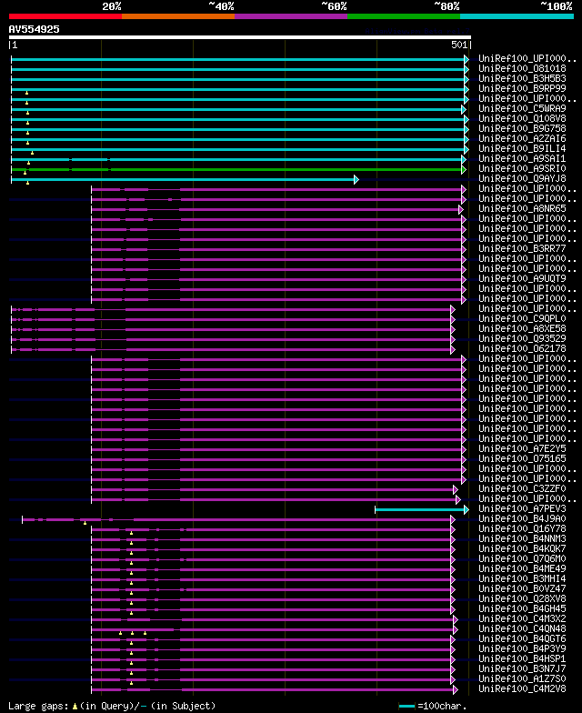The image size is (582, 713).
Task: Open hit UniRef100_B9RP99
Action: (522, 89)
